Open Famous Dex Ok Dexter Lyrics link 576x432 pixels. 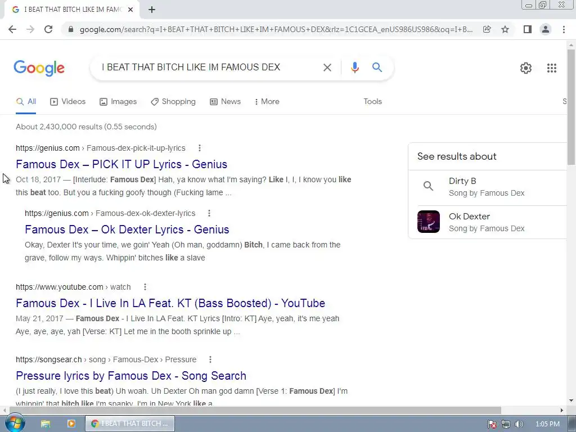[127, 229]
